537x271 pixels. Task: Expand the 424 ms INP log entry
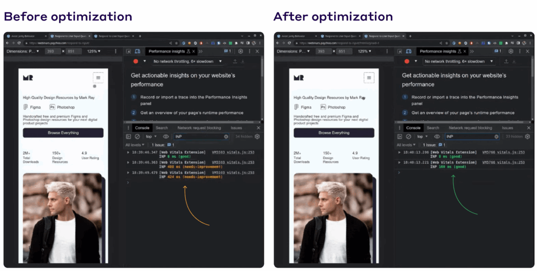point(128,173)
